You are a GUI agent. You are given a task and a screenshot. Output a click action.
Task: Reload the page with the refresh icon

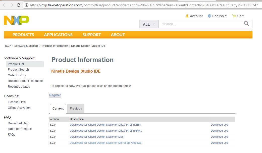19,5
